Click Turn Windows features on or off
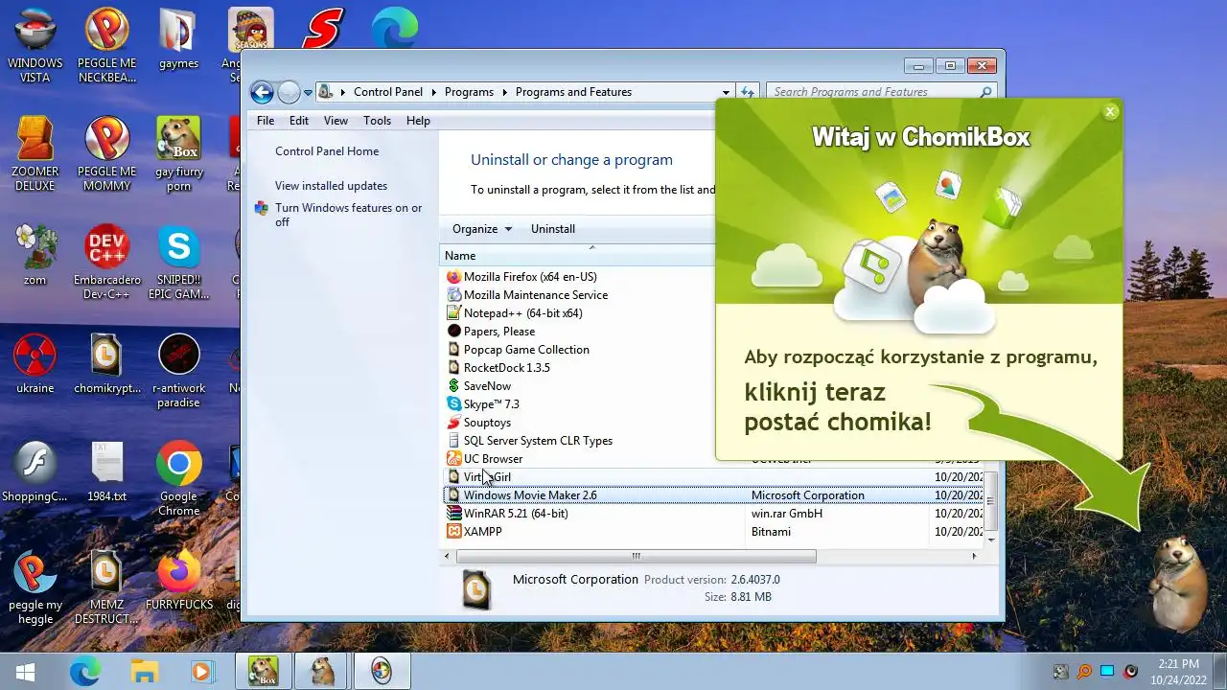 348,215
